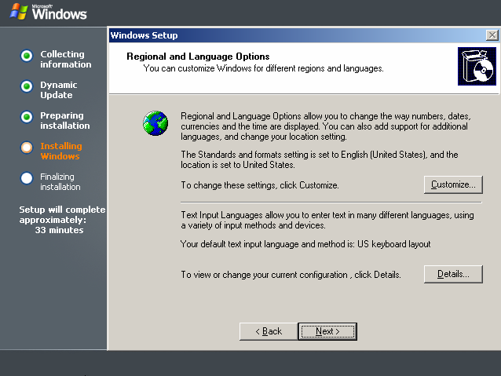Select the Preparing installation step indicator

[27, 117]
